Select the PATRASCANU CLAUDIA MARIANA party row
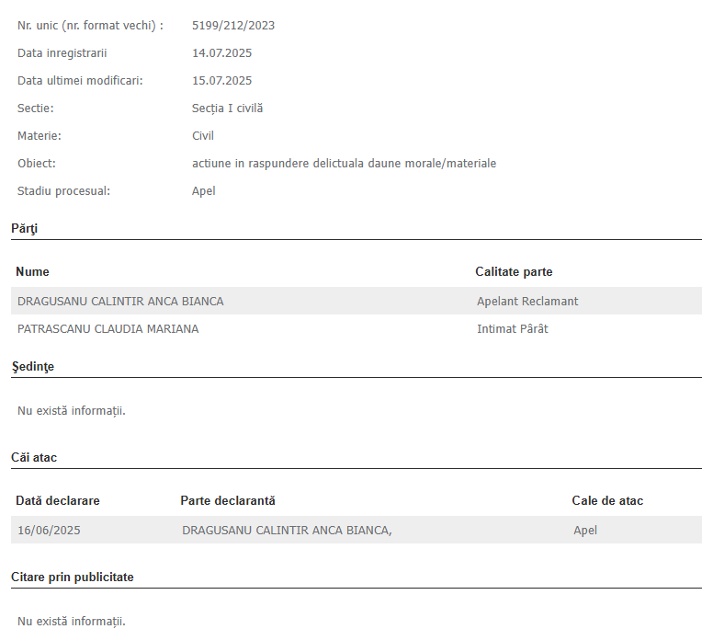 click(357, 329)
